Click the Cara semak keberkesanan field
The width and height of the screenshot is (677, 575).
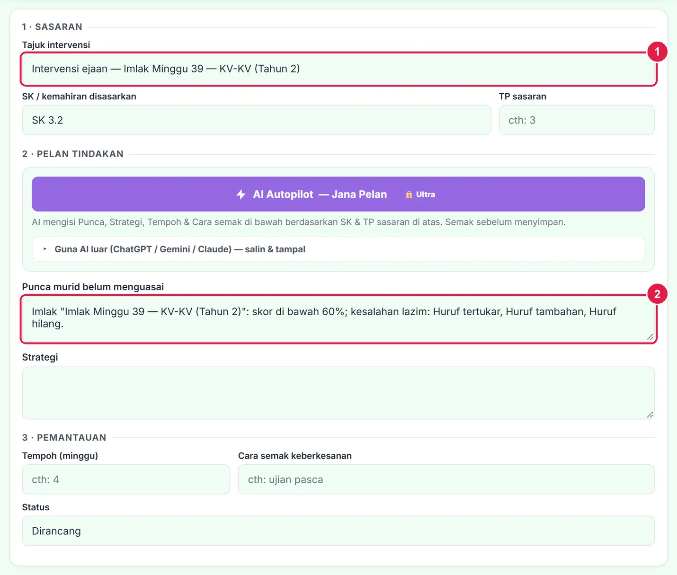point(446,479)
